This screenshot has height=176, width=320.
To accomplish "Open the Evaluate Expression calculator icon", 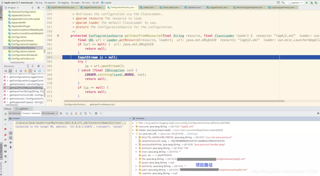I will coord(96,113).
